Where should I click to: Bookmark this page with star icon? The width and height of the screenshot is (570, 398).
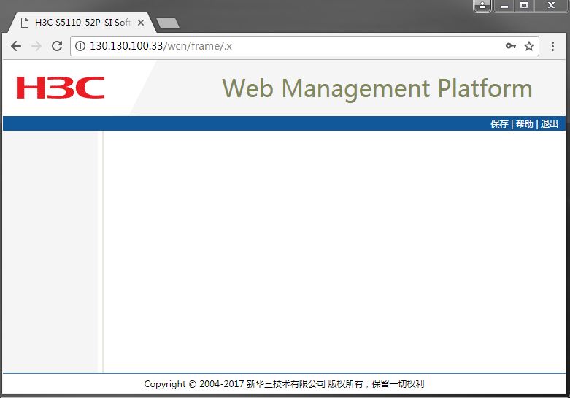pos(529,46)
